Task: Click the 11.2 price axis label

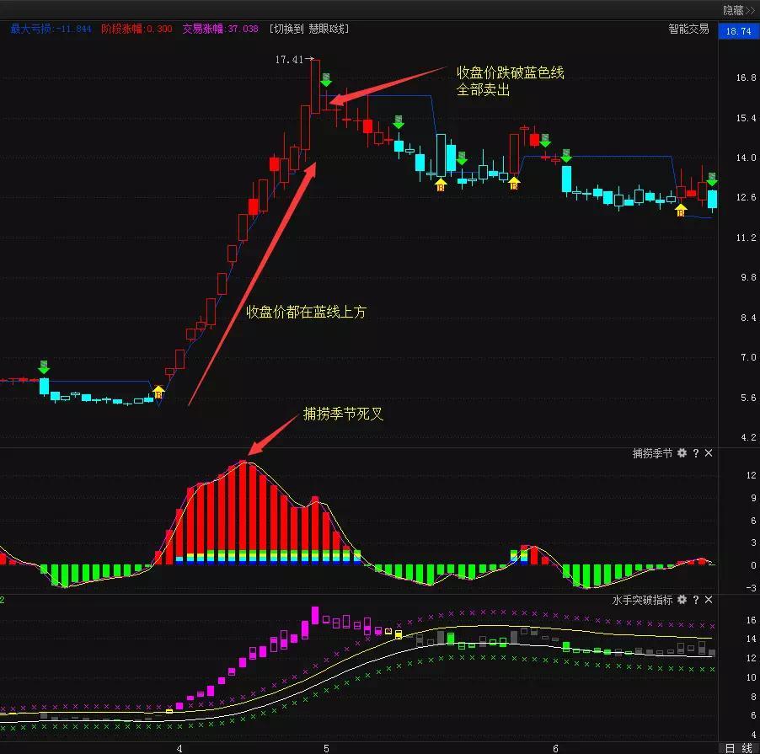Action: coord(746,238)
